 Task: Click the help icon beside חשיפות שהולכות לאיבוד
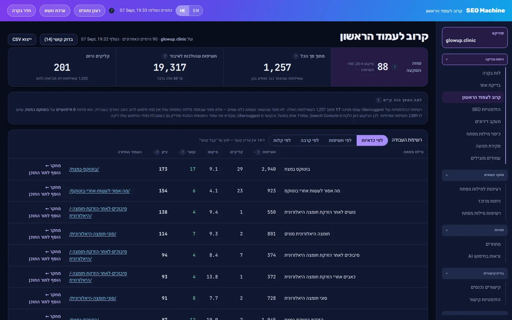[x=165, y=56]
